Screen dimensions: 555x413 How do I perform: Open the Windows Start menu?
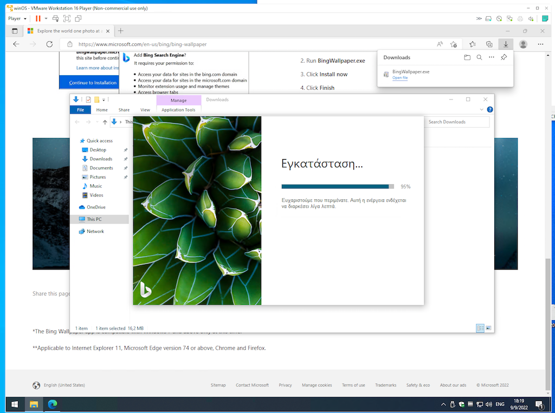pos(15,404)
